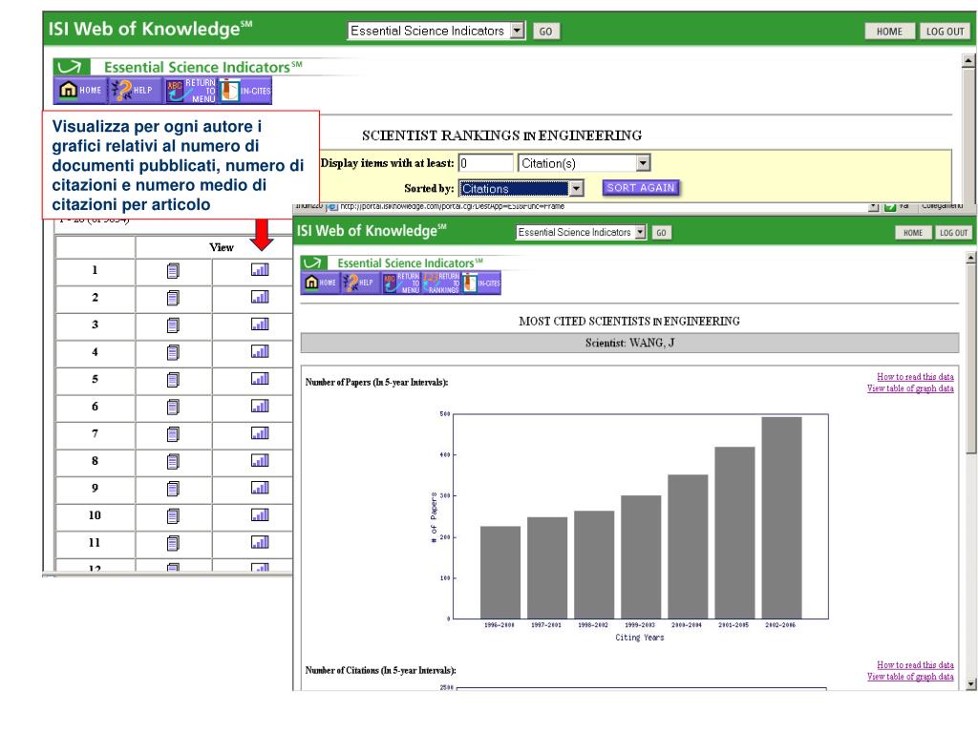Open IN-CITES in rankings window toolbar
The height and width of the screenshot is (733, 978).
(x=245, y=91)
